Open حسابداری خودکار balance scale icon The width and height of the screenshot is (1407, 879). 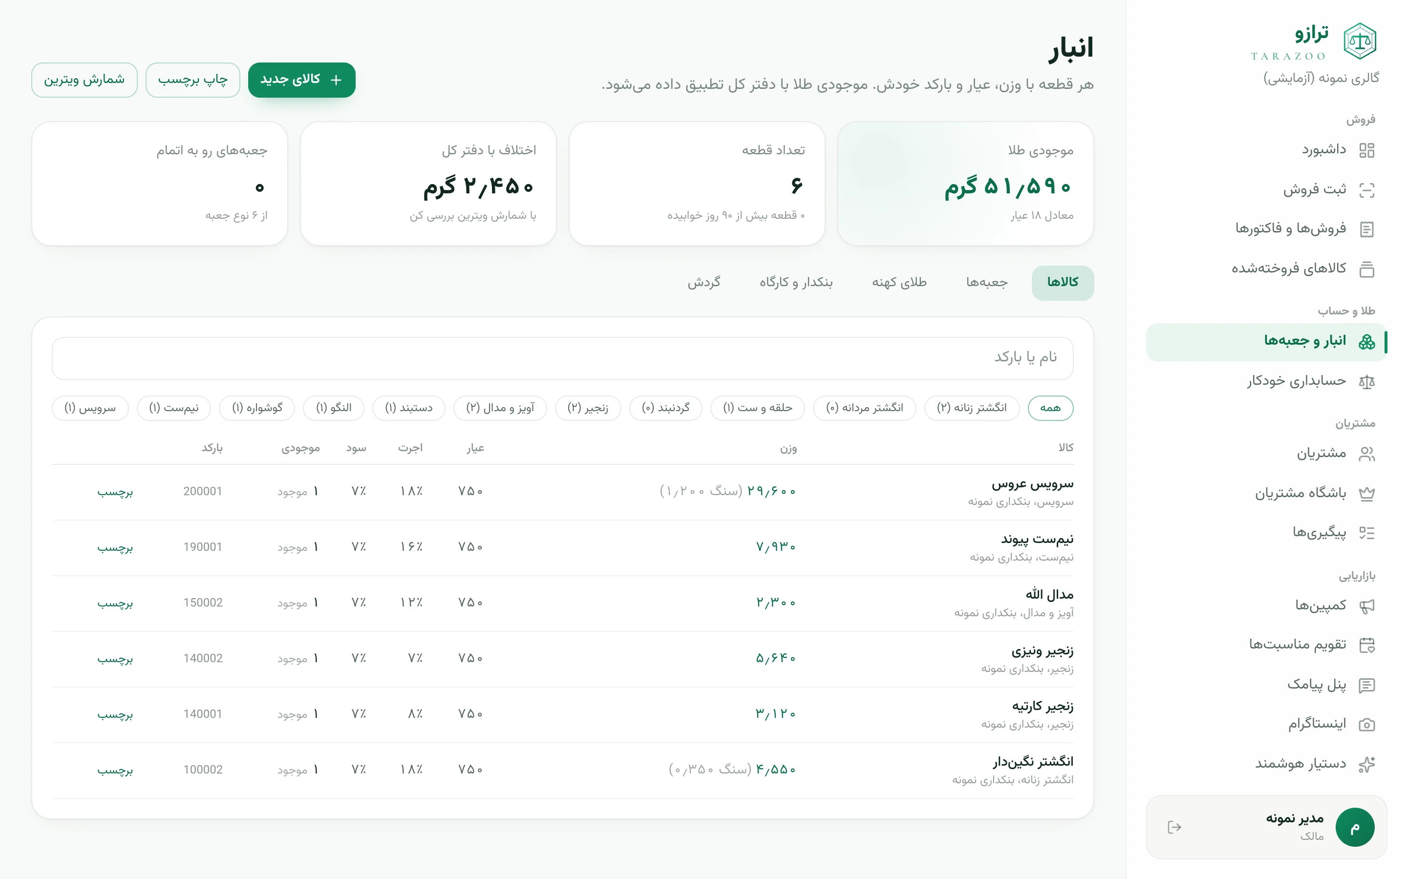coord(1366,382)
